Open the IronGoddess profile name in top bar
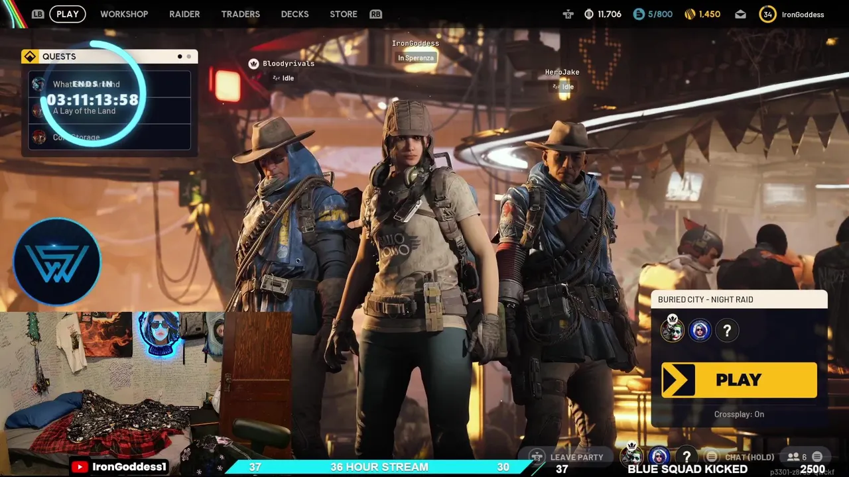This screenshot has width=849, height=477. 803,15
